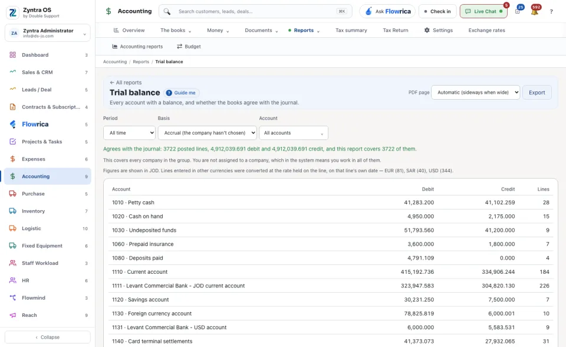Click the Reports breadcrumb link
The width and height of the screenshot is (566, 347).
click(x=141, y=62)
